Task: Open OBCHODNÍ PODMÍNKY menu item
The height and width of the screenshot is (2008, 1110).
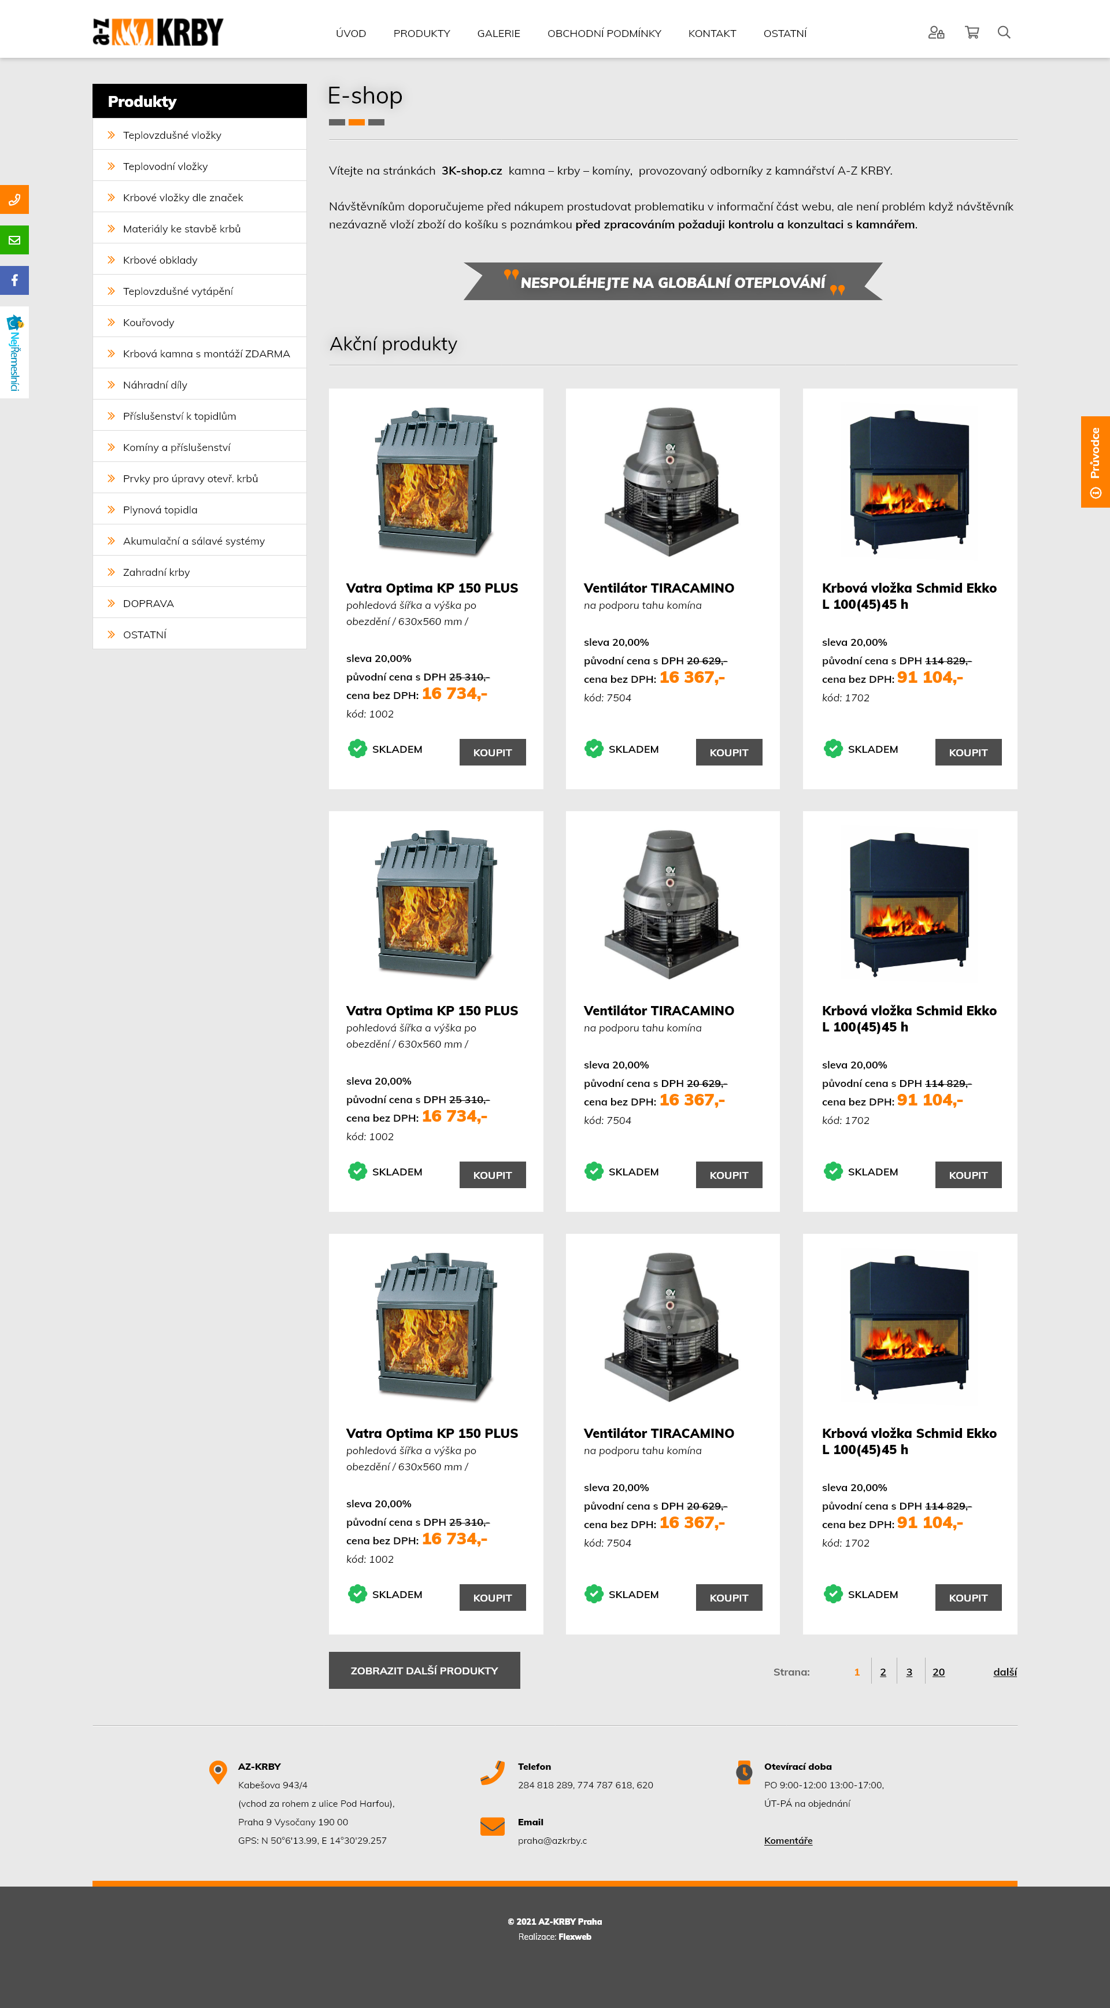Action: (x=604, y=34)
